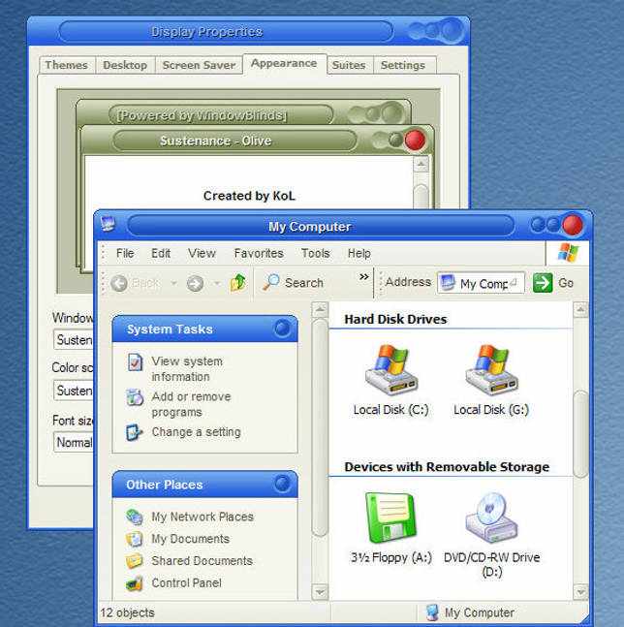Click the Forward arrow in My Computer toolbar
This screenshot has width=624, height=627.
(195, 284)
